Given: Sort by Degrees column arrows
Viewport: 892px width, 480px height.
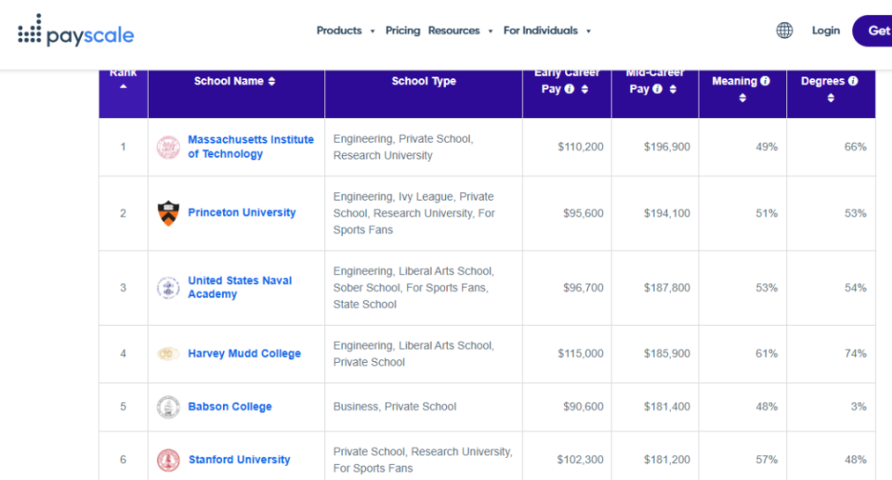Looking at the screenshot, I should (x=831, y=97).
